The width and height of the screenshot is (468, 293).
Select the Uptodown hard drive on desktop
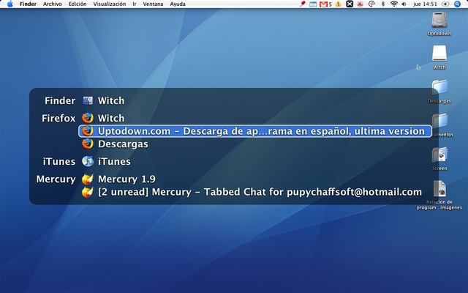tap(439, 24)
